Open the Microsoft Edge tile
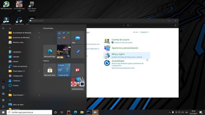The height and width of the screenshot is (115, 205). tap(50, 51)
